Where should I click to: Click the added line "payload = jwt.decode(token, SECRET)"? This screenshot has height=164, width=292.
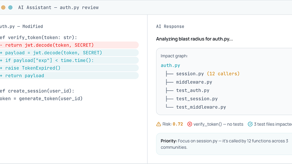tap(69, 52)
